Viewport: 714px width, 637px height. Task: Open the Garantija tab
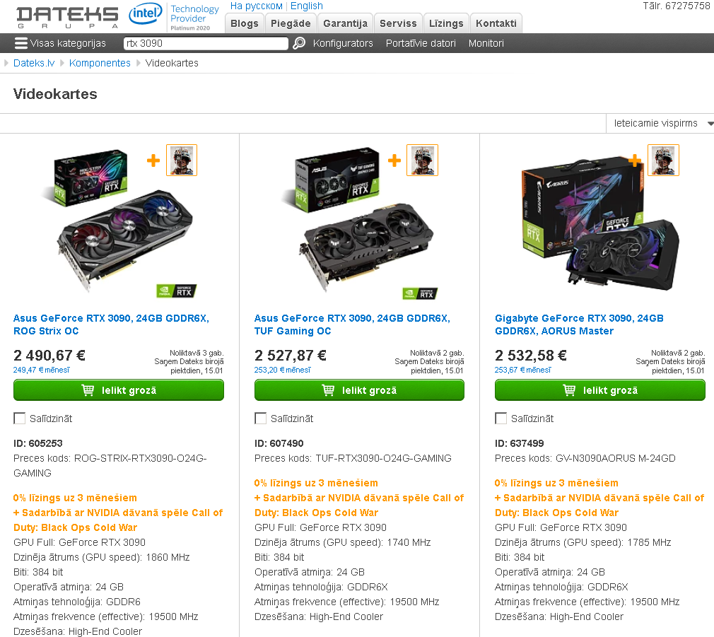345,23
